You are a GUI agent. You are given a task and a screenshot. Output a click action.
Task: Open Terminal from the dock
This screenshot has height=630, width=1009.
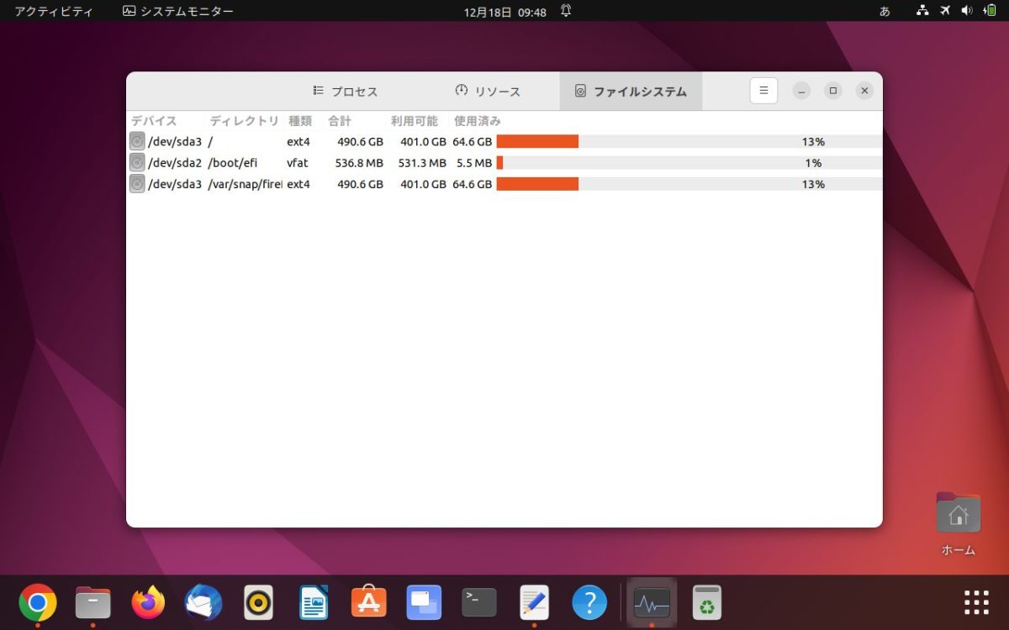click(x=479, y=602)
